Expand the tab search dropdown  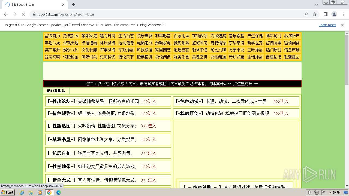pyautogui.click(x=317, y=5)
